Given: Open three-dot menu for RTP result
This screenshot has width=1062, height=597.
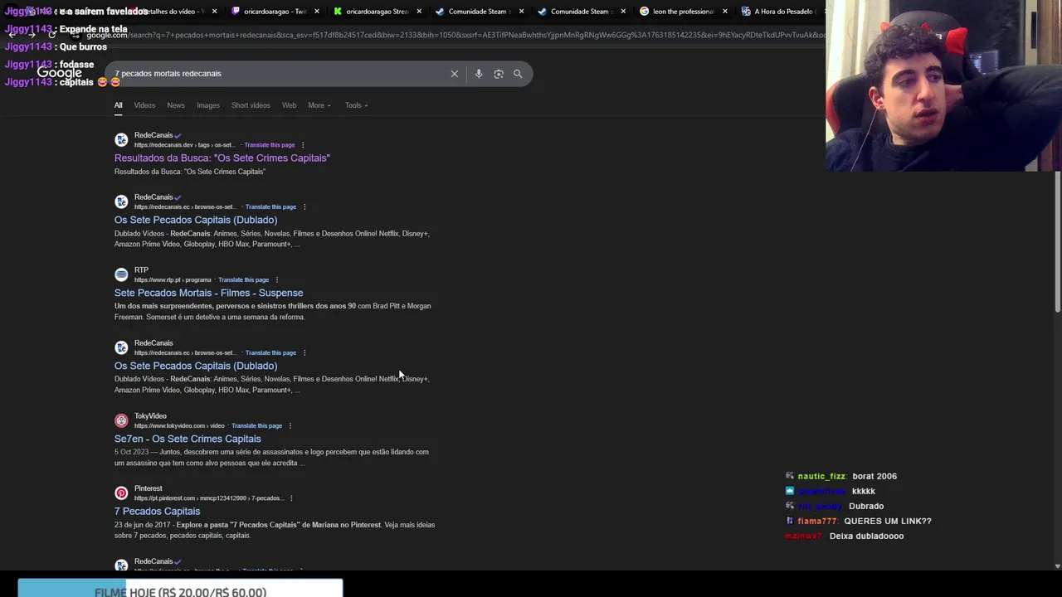Looking at the screenshot, I should point(277,280).
